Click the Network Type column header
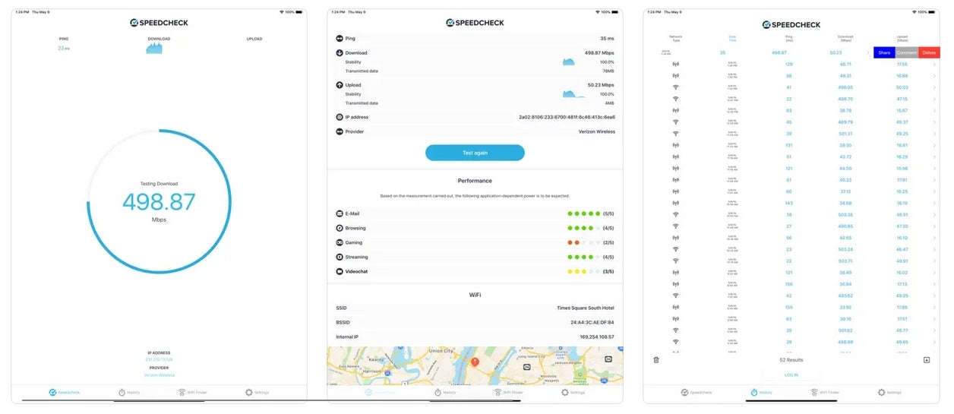The width and height of the screenshot is (954, 414). [x=676, y=37]
